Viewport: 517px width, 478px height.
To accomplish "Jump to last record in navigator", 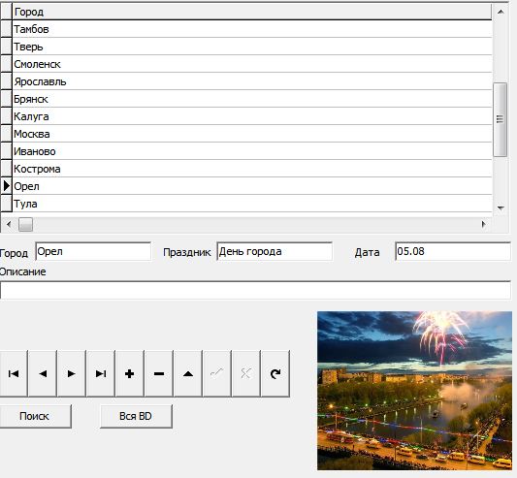I will tap(101, 373).
